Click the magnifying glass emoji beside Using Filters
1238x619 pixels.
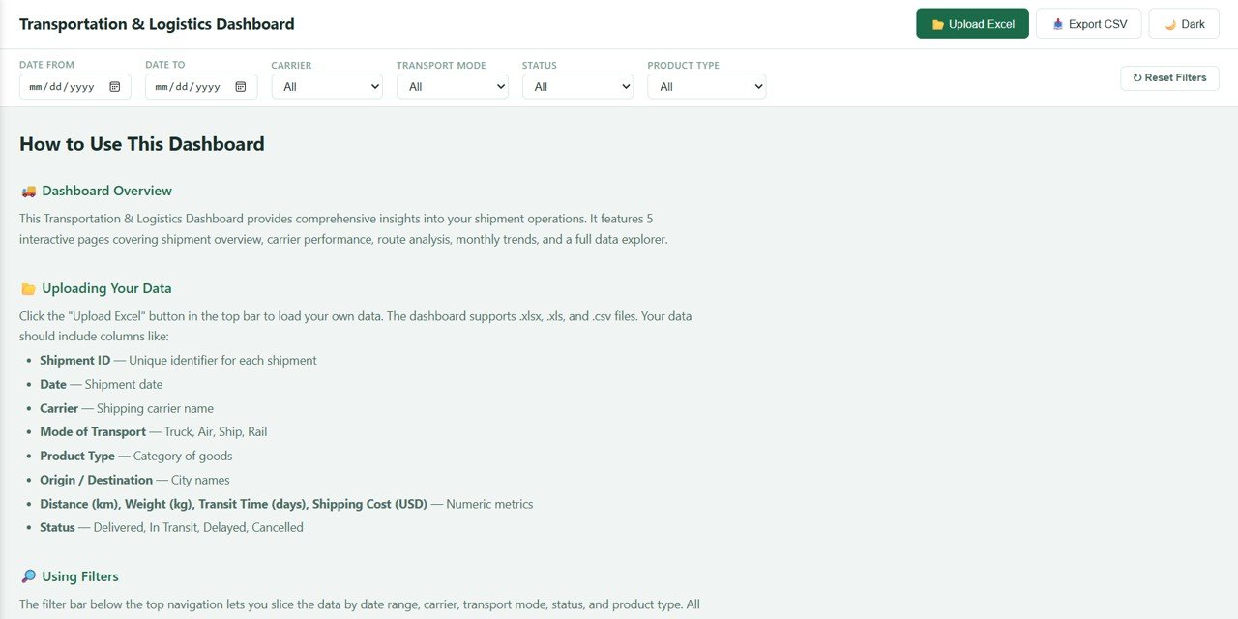click(27, 576)
